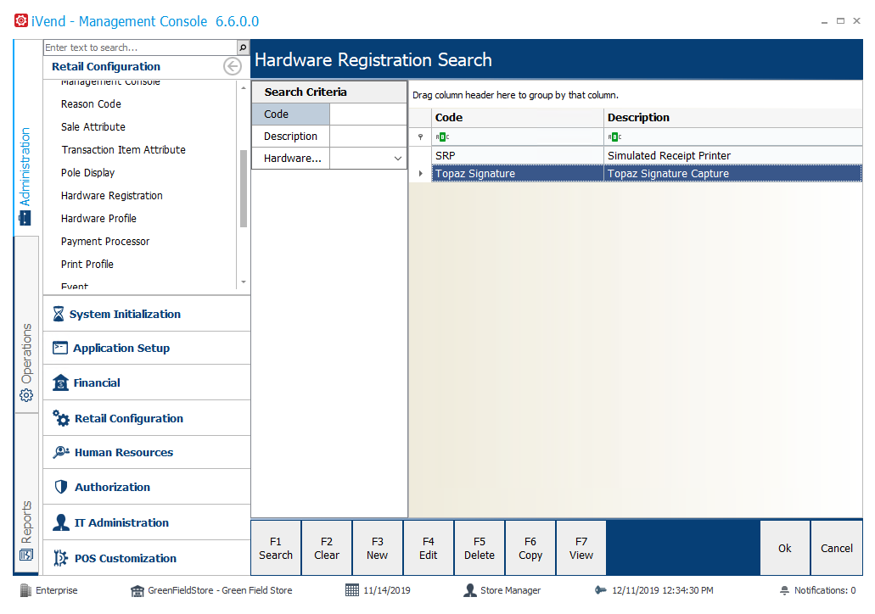Click the navigation list scrollbar thumb
The width and height of the screenshot is (875, 614).
[x=244, y=188]
